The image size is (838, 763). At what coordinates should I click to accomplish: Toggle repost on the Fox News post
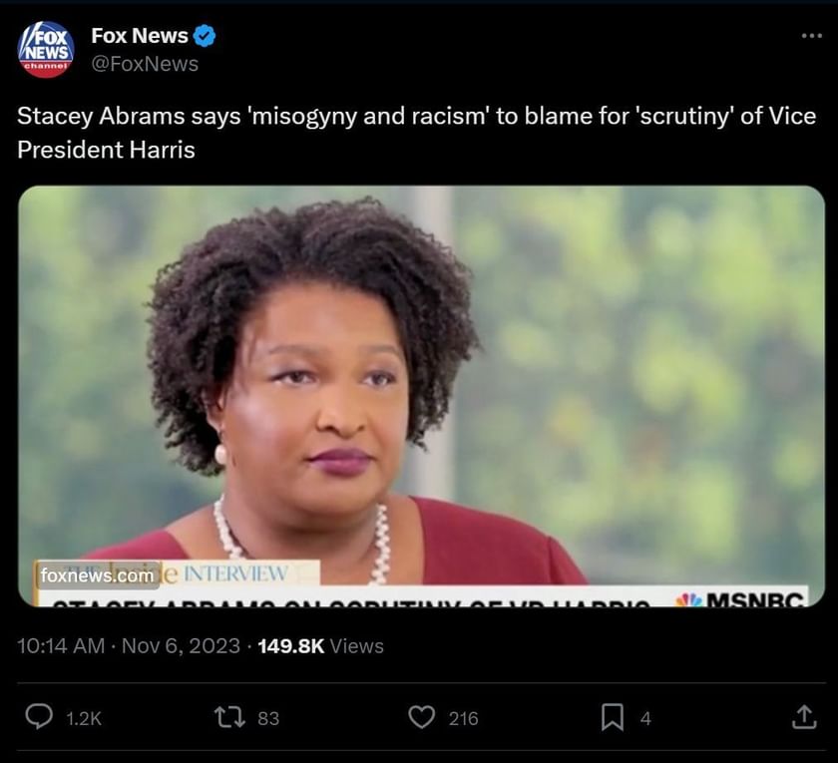[x=231, y=717]
